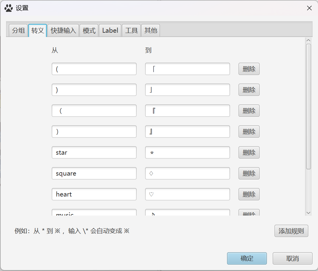Cancel changes with 取消 button
318x271 pixels.
pos(292,259)
